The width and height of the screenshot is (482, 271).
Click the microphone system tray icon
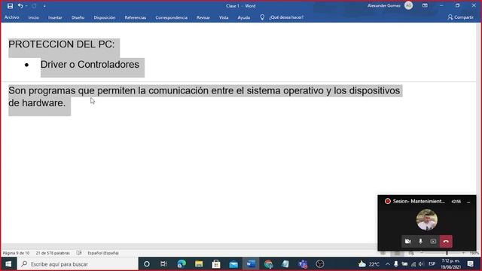click(x=396, y=264)
